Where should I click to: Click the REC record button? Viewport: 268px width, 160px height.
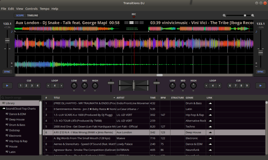click(134, 17)
